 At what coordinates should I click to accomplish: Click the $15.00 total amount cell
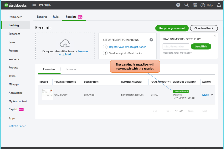[x=154, y=95]
